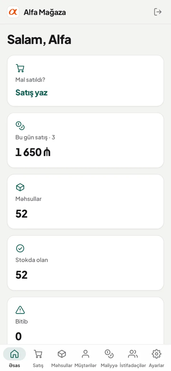Open the Stokda olan card

click(85, 263)
